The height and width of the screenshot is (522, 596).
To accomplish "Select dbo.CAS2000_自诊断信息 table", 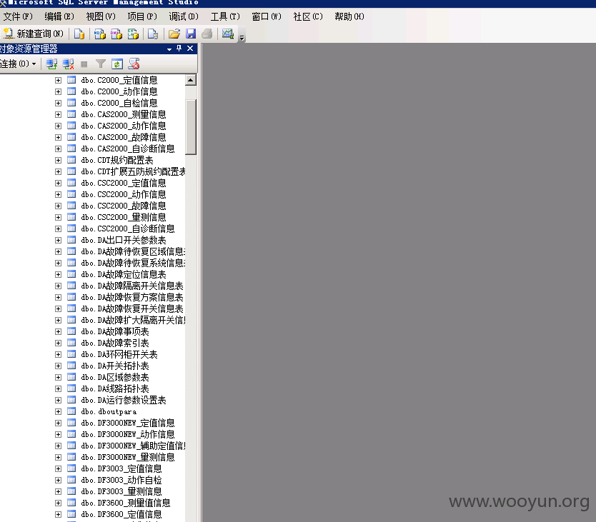I will [x=128, y=149].
